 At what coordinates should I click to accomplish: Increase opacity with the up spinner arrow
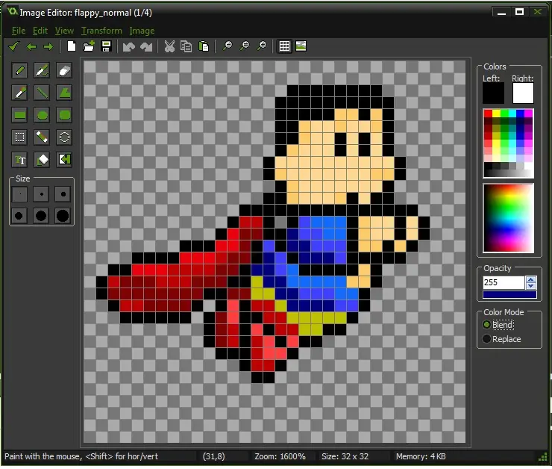(531, 280)
